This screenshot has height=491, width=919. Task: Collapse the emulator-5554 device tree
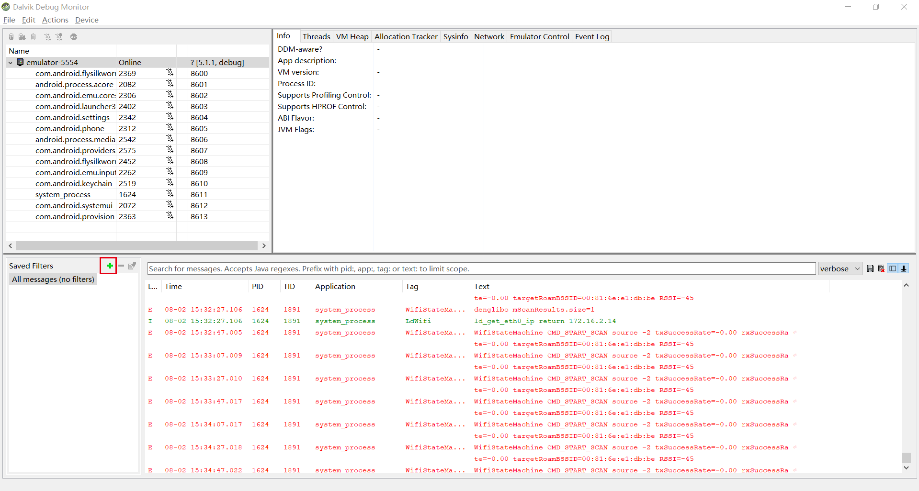coord(10,62)
